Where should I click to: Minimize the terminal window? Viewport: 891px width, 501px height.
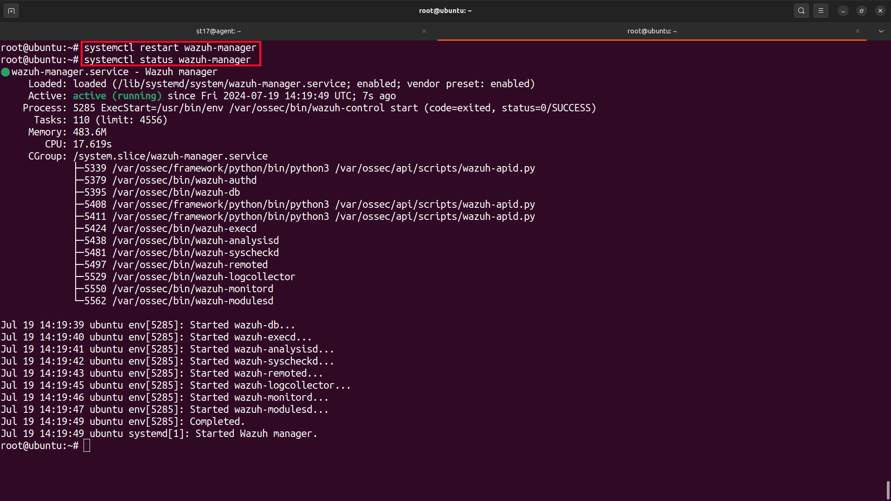[x=843, y=11]
